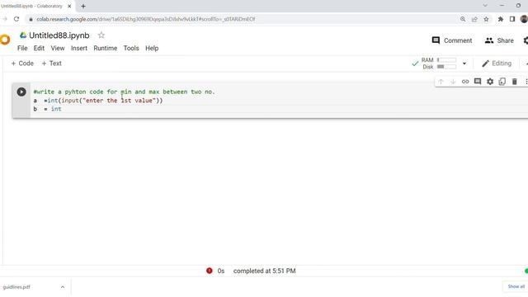Place cursor after 'b = int' line
This screenshot has height=297, width=528.
click(x=62, y=109)
